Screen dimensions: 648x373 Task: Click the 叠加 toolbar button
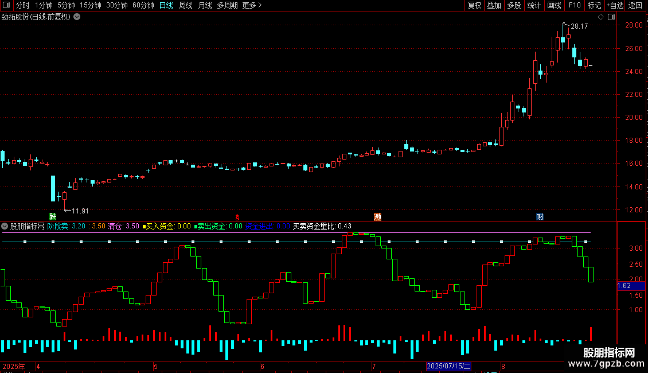(x=494, y=5)
